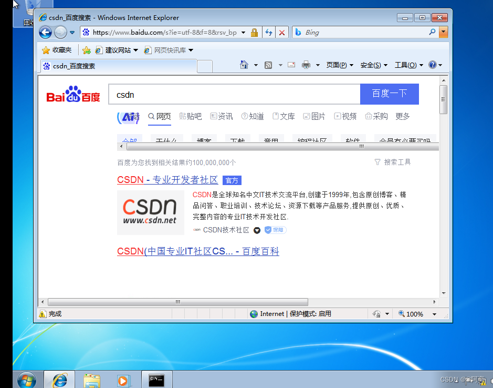Click the add to favorites bar icon
493x388 pixels.
tap(87, 50)
